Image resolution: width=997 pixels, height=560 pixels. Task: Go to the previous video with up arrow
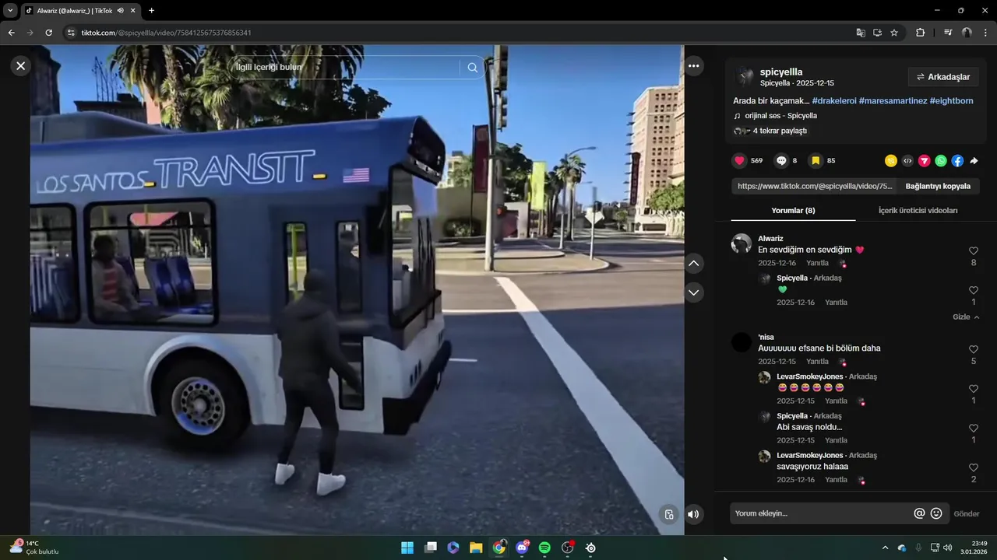tap(694, 264)
